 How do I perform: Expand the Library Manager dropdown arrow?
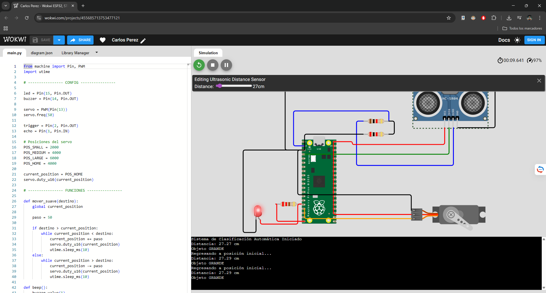pos(96,52)
